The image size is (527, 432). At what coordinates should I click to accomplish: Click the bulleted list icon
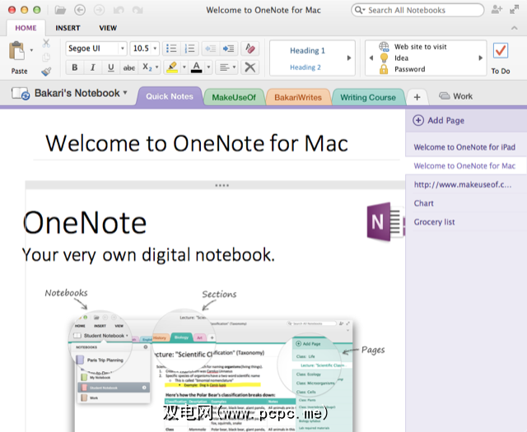click(x=171, y=49)
